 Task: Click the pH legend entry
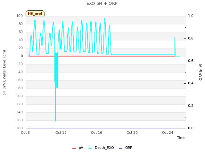(x=78, y=148)
